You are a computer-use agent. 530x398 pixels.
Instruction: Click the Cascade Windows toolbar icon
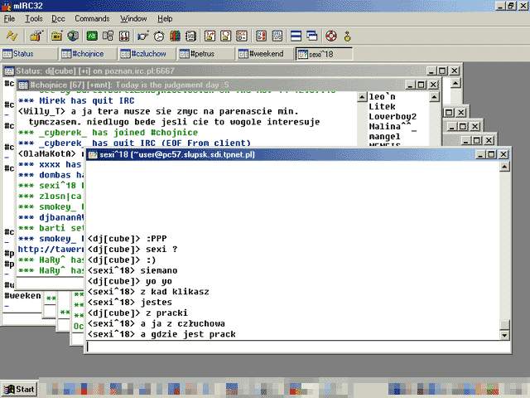pyautogui.click(x=312, y=36)
